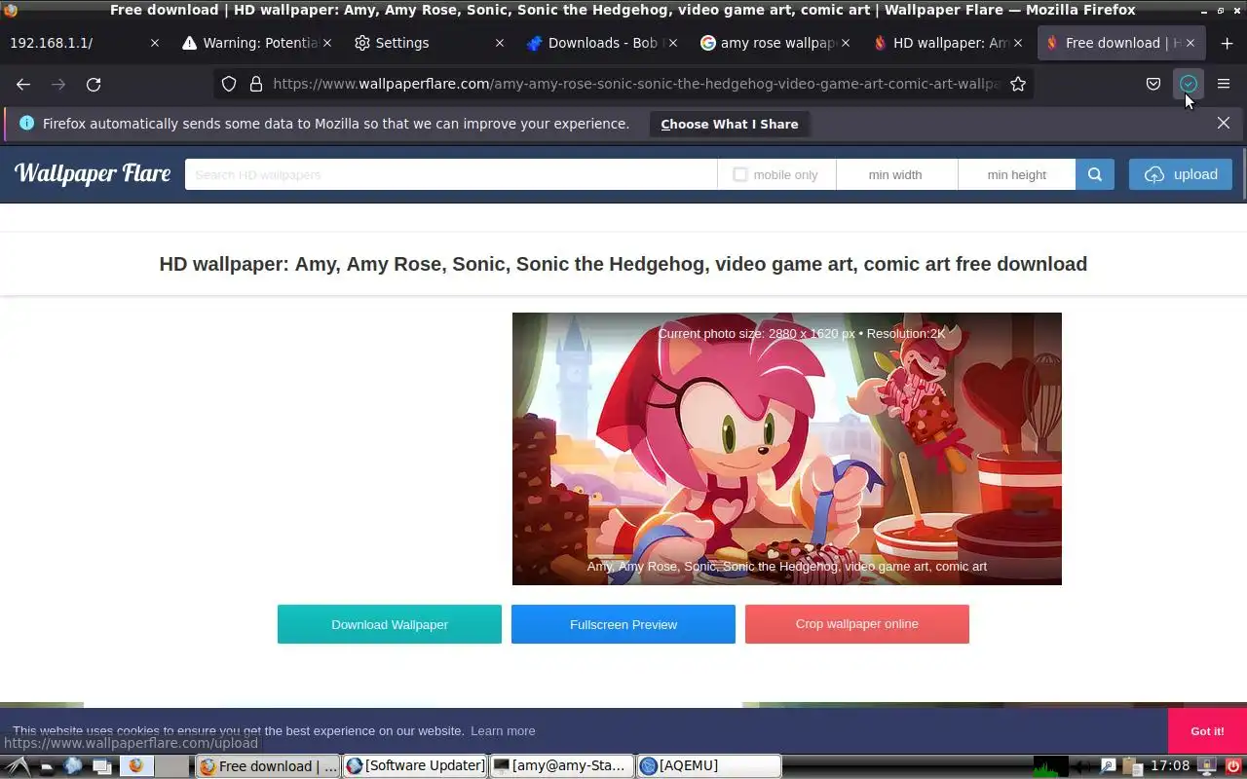Dismiss the Firefox data sharing notification bar

pyautogui.click(x=1224, y=123)
